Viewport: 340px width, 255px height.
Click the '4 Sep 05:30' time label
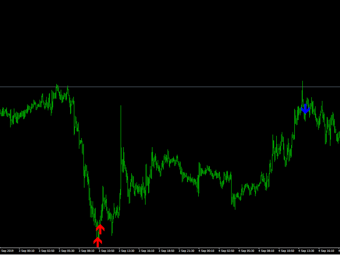coord(246,251)
